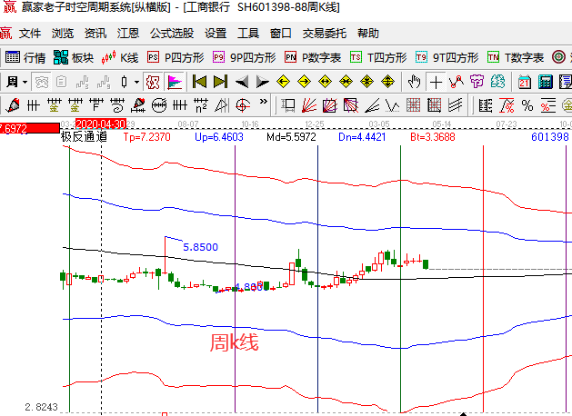Open the calendar 21 tool
Viewport: 572px width, 416px height.
(x=525, y=82)
